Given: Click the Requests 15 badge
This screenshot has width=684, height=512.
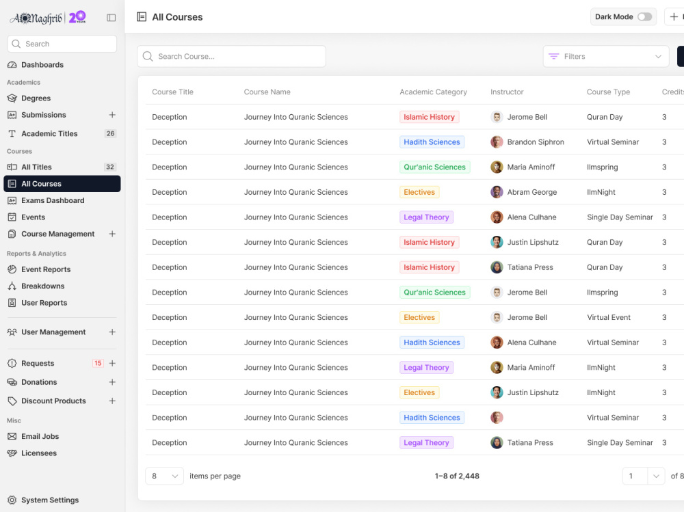Looking at the screenshot, I should point(98,363).
